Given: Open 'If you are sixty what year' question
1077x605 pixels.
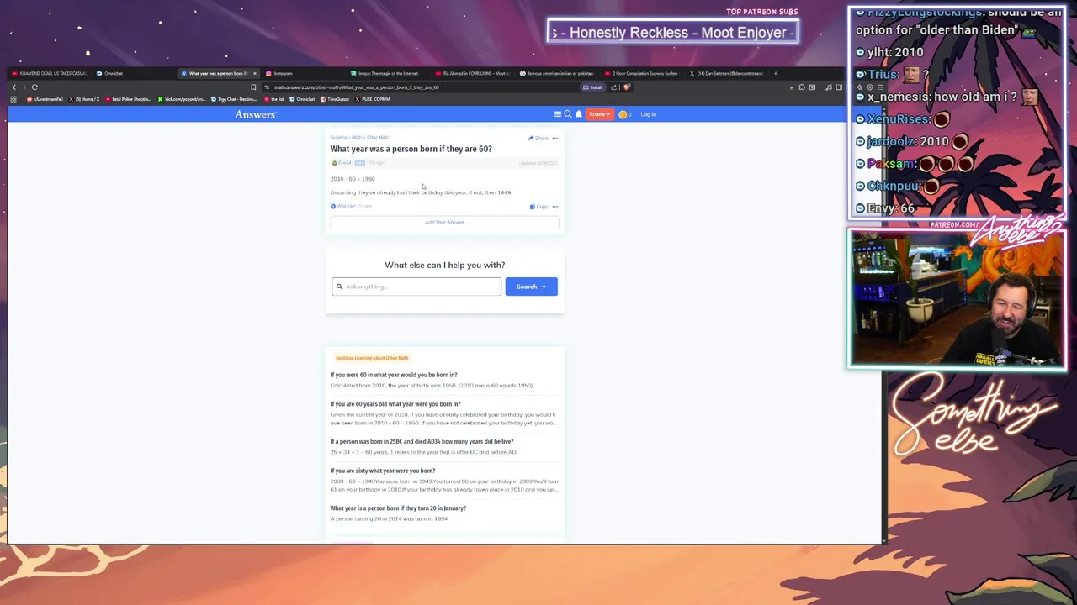Looking at the screenshot, I should [x=383, y=471].
